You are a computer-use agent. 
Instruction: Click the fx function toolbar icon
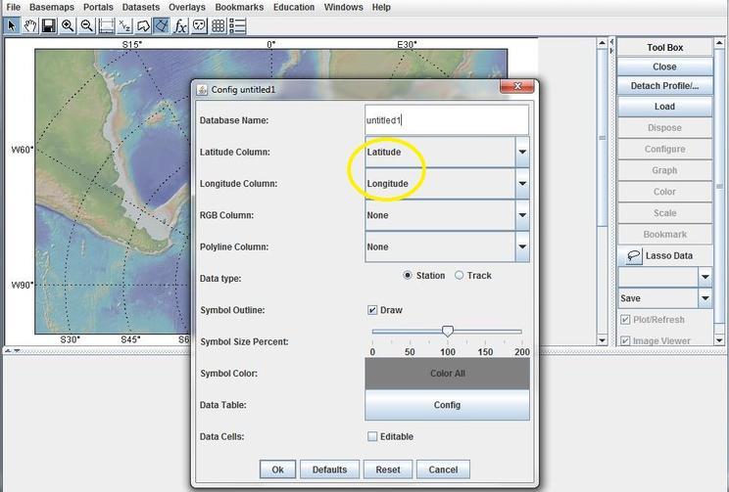point(180,25)
